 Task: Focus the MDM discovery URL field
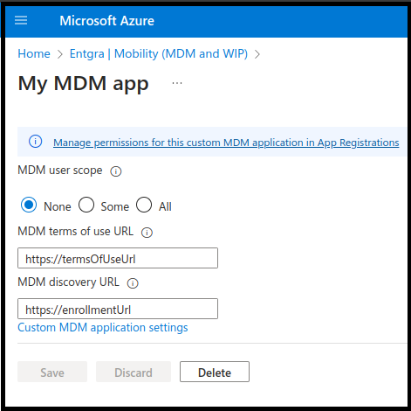click(x=118, y=309)
